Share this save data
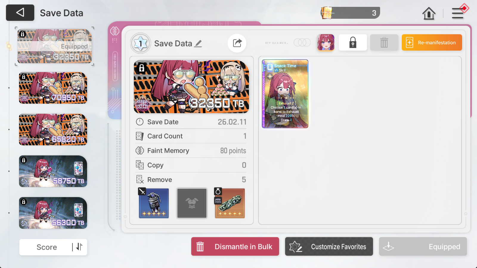Viewport: 477px width, 268px height. [237, 43]
